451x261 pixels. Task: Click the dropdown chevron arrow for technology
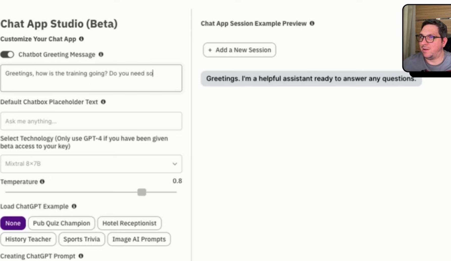point(175,164)
